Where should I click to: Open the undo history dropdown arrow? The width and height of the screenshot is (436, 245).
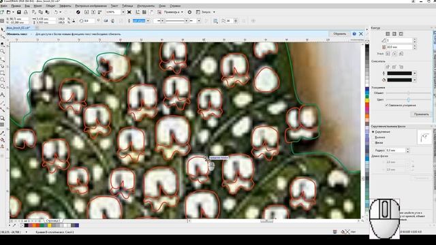tap(61, 12)
